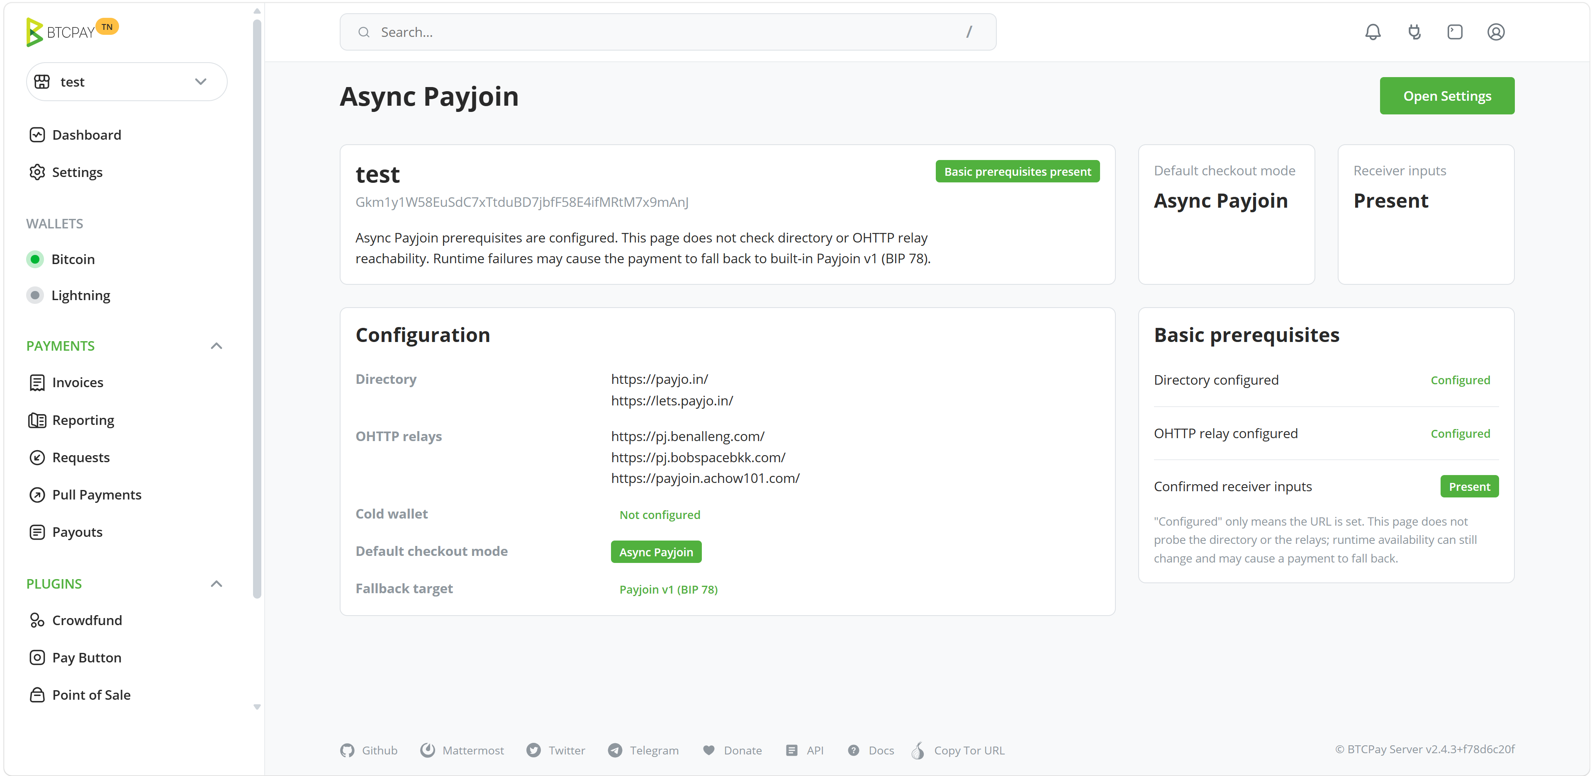1592x776 pixels.
Task: Click the Reporting icon
Action: point(37,420)
